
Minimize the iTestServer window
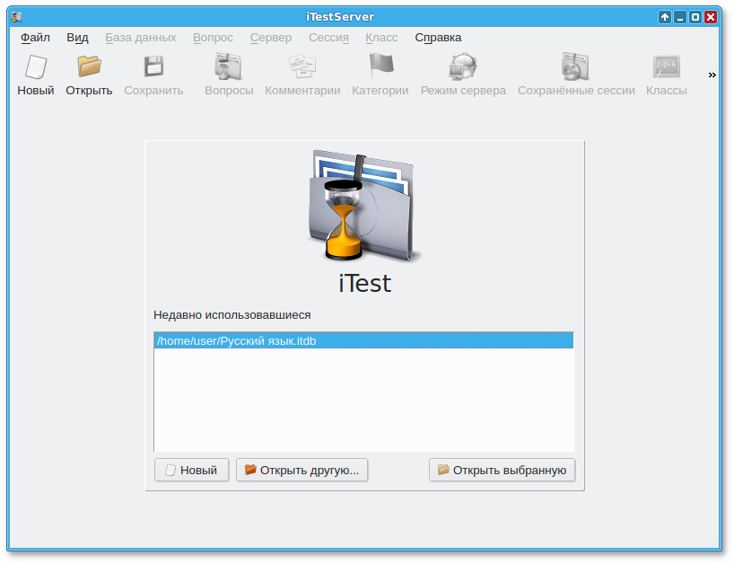(x=679, y=17)
